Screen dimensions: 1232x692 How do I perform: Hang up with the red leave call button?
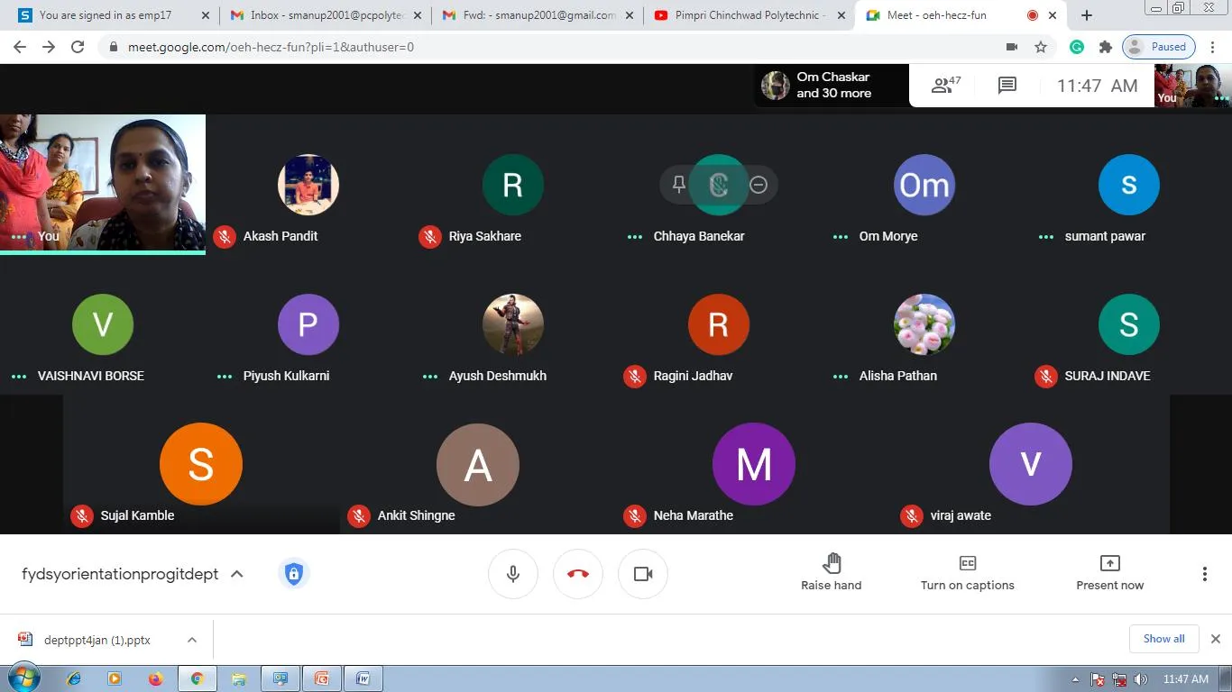pyautogui.click(x=578, y=574)
